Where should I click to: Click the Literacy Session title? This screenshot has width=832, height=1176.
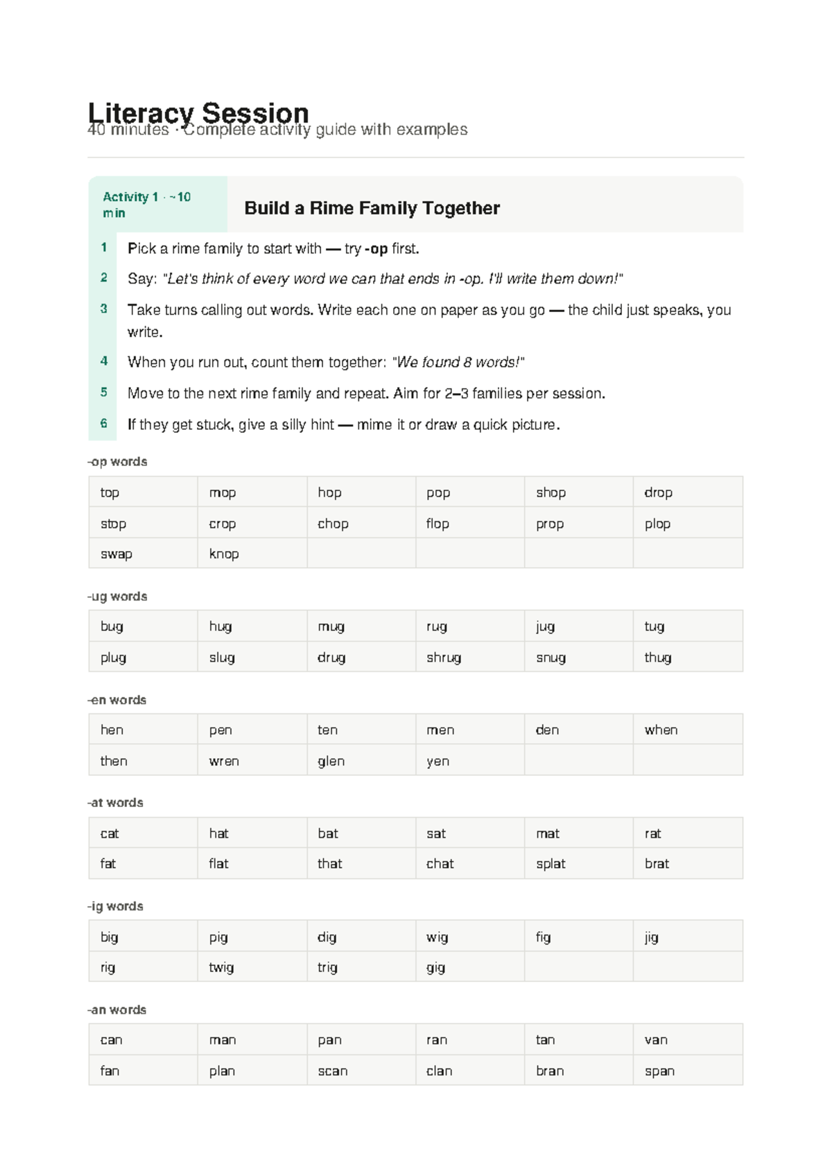[x=198, y=112]
